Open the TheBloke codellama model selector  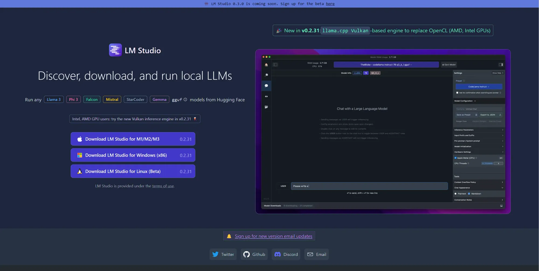pos(386,65)
